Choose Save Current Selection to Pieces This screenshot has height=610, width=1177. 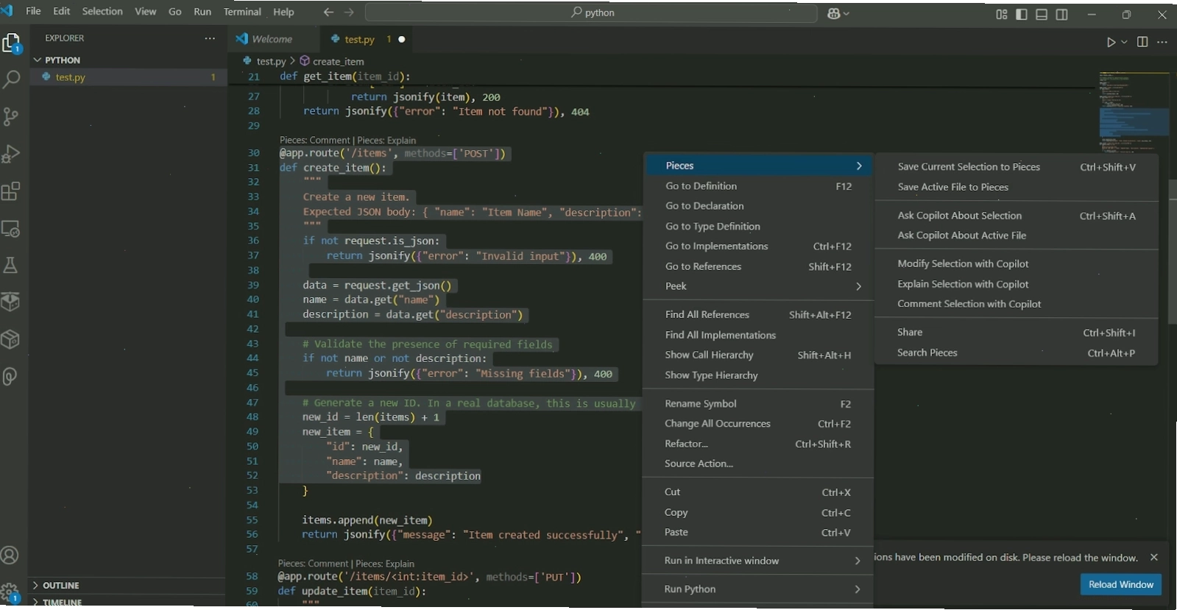tap(1016, 167)
